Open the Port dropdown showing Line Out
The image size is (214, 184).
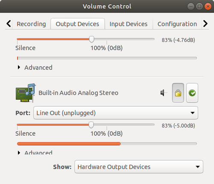[116, 113]
